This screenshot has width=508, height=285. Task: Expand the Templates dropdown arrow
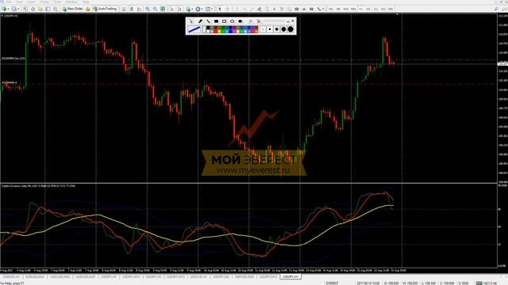tap(212, 9)
